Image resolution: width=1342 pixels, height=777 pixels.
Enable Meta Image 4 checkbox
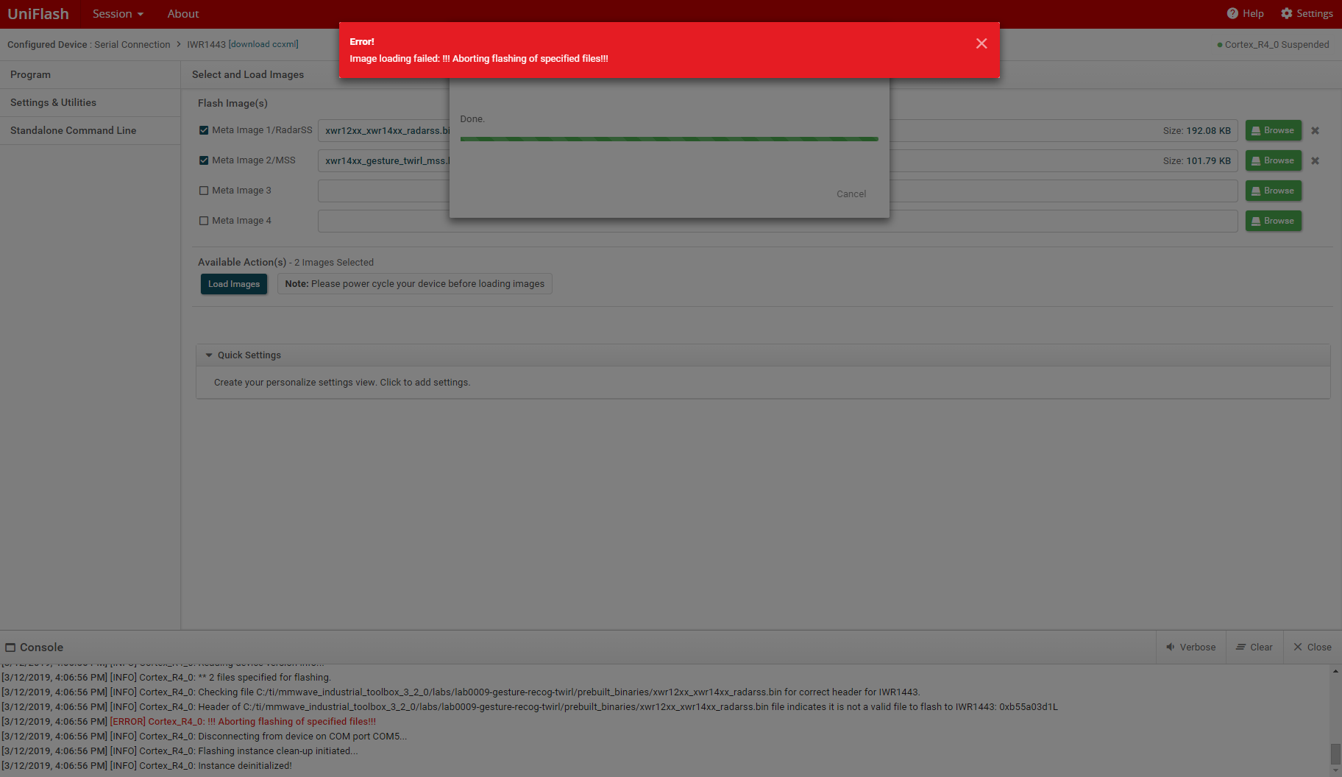(204, 221)
